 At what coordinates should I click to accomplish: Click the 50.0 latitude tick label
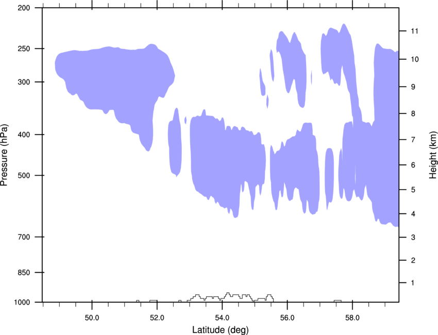click(x=92, y=318)
